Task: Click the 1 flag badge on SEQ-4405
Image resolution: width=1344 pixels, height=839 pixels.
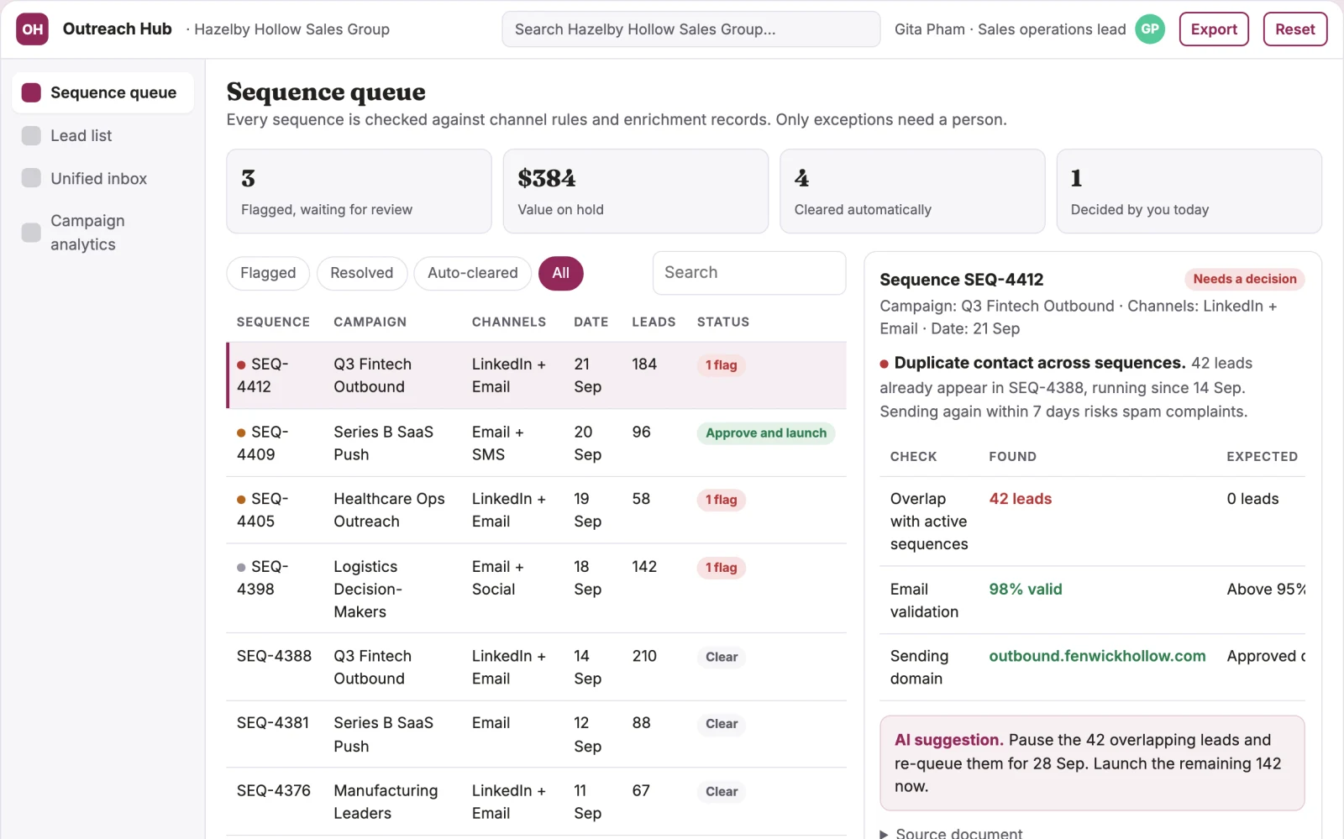Action: coord(721,501)
